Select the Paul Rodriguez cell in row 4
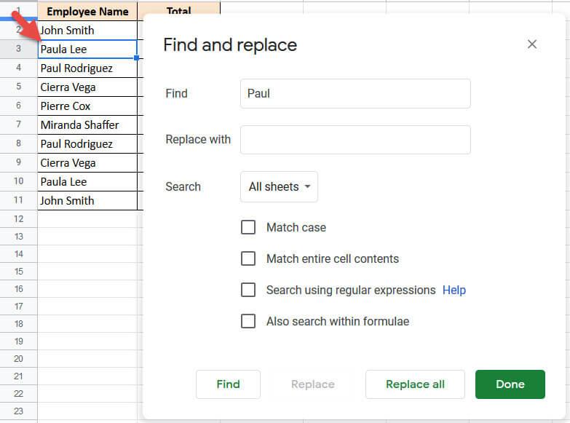The height and width of the screenshot is (423, 570). click(x=87, y=68)
